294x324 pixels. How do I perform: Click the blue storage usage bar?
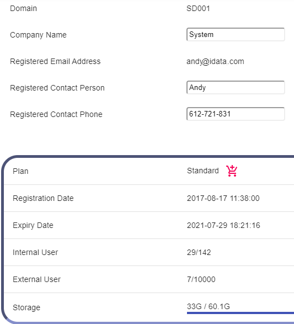pyautogui.click(x=240, y=313)
